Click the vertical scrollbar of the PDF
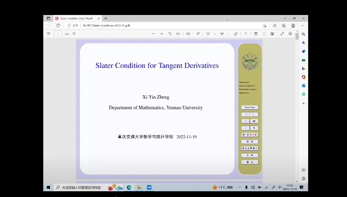The width and height of the screenshot is (347, 197). pos(297,106)
